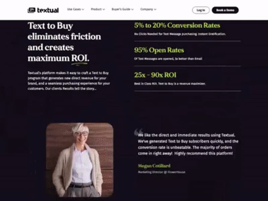
Task: Click the testimonial quote starting 'We like the direct'
Action: 188,144
